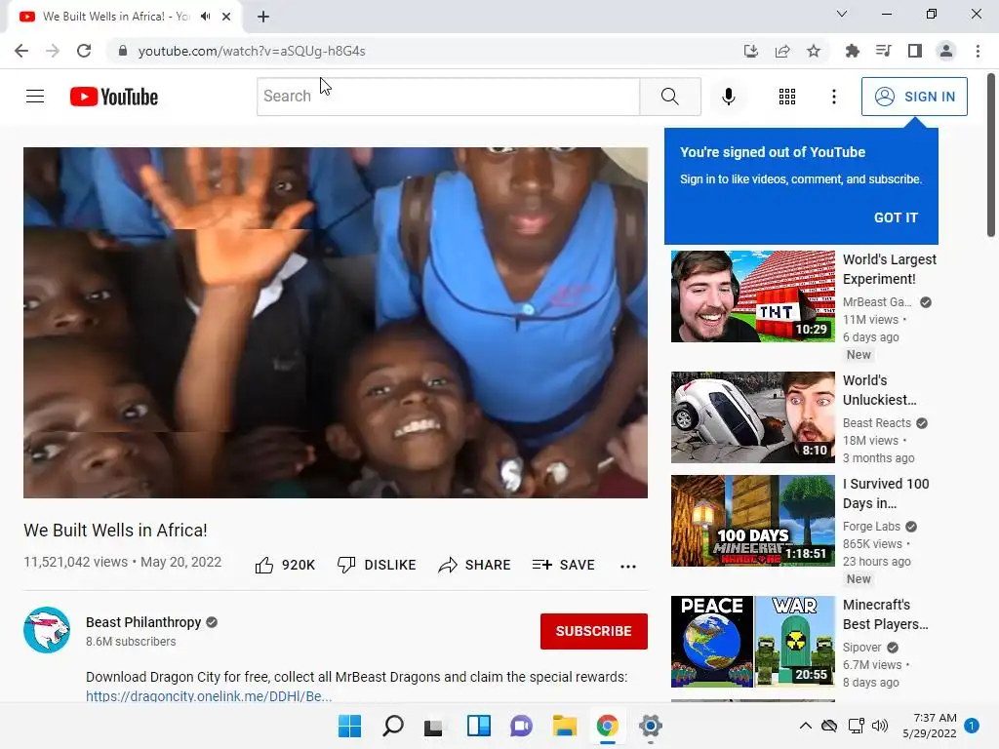Open World's Largest Experiment title

click(890, 269)
